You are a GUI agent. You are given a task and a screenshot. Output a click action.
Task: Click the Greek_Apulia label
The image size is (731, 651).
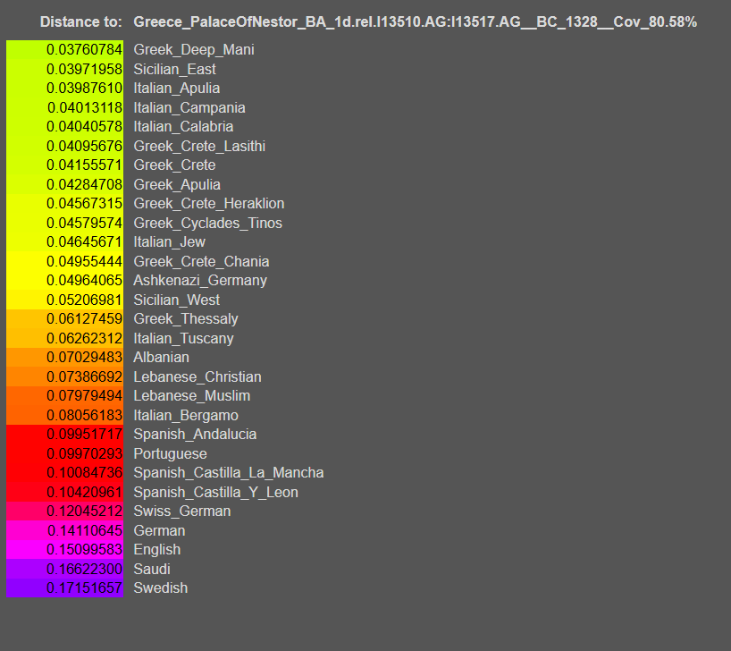click(x=177, y=184)
